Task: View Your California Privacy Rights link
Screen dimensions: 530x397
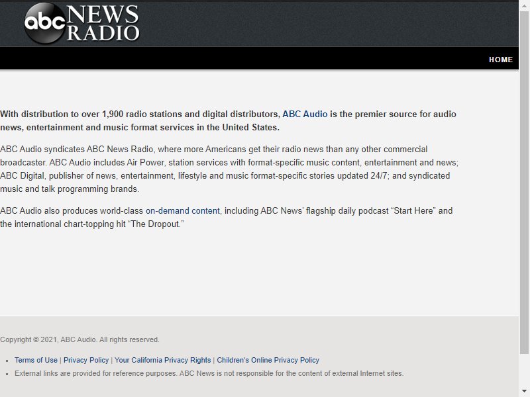Action: tap(162, 360)
